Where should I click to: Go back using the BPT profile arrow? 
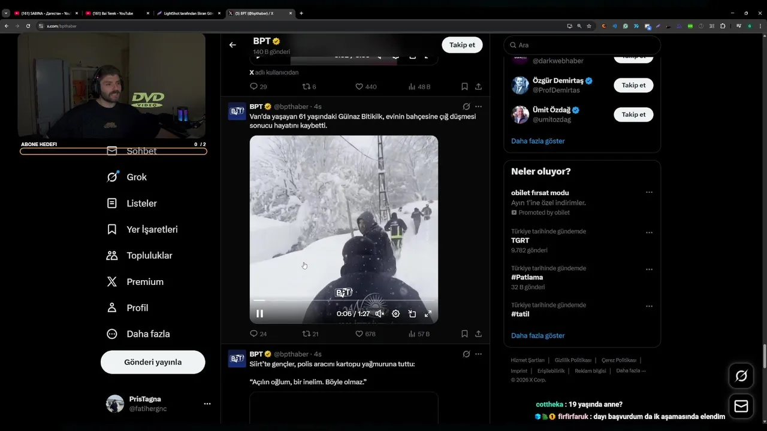(232, 45)
